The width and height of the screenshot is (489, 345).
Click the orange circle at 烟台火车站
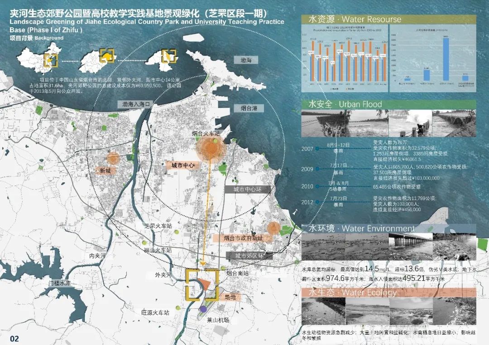(x=211, y=148)
